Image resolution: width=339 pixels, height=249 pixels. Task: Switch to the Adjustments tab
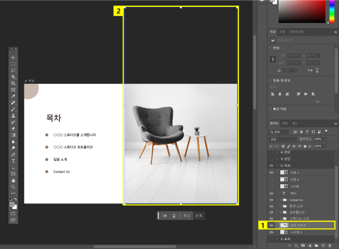[x=282, y=32]
